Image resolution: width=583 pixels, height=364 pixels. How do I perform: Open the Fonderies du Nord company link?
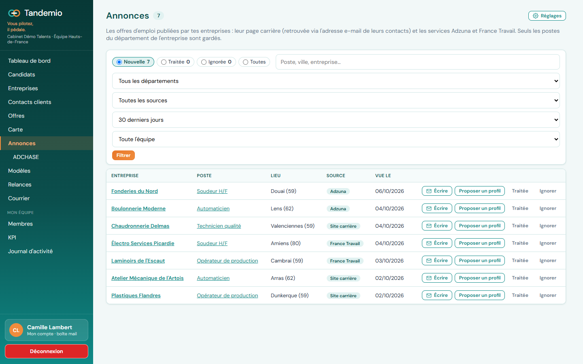pyautogui.click(x=134, y=191)
